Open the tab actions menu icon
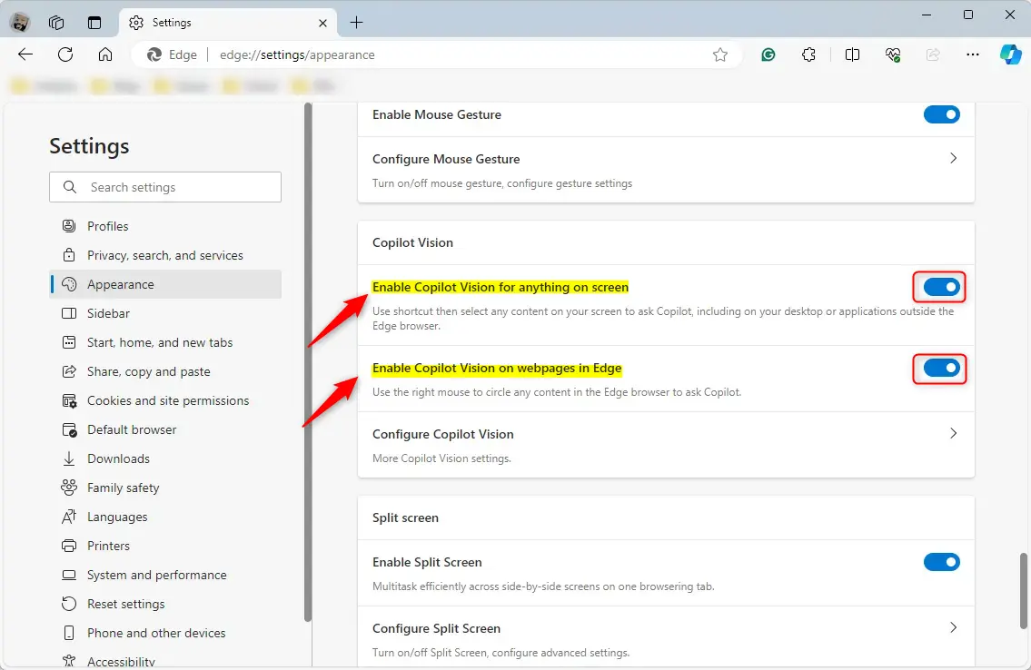Screen dimensions: 1031x670 (x=94, y=23)
